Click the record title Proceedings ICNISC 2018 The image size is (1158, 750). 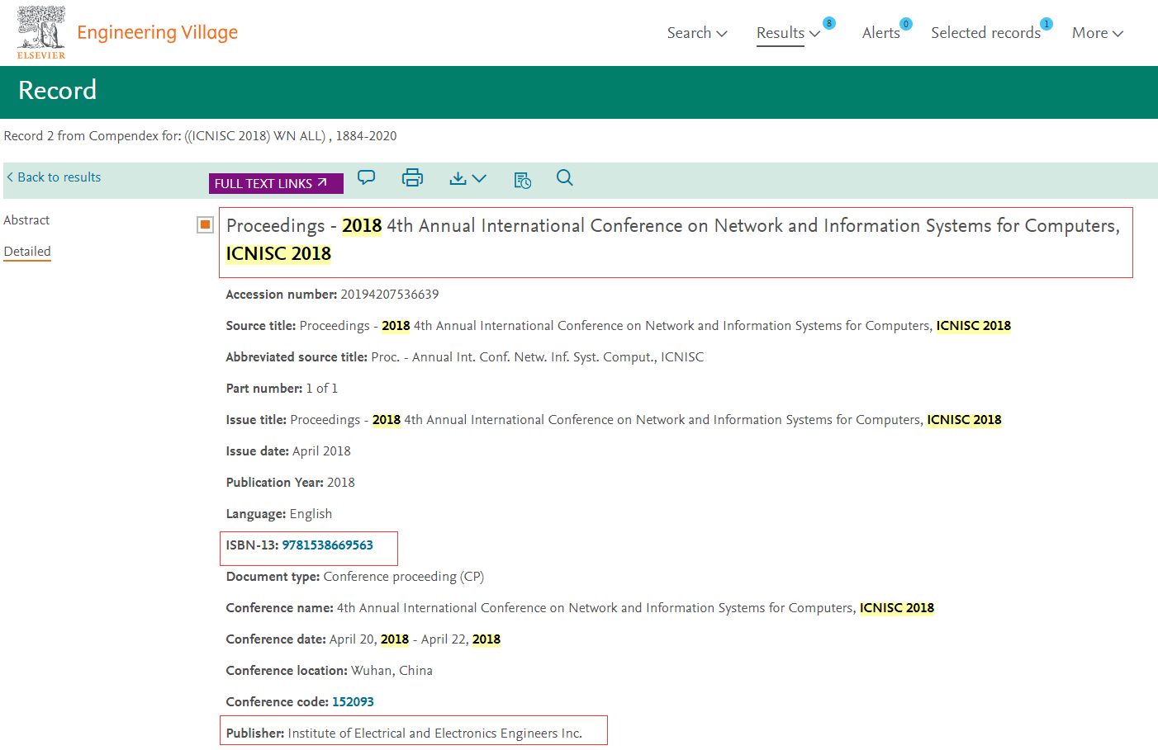(673, 239)
